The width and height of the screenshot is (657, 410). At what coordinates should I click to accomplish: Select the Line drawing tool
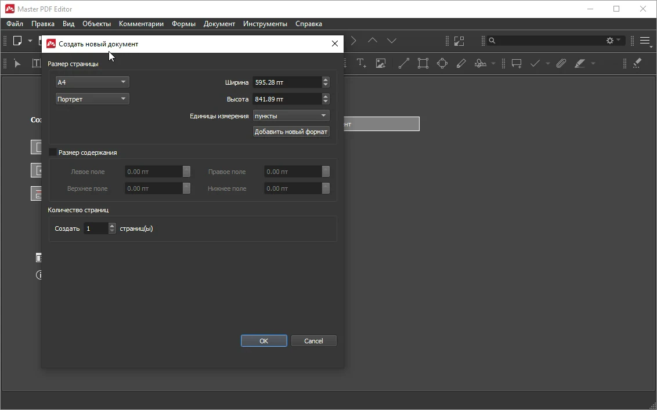coord(403,64)
